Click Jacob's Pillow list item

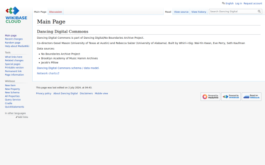pyautogui.click(x=49, y=62)
